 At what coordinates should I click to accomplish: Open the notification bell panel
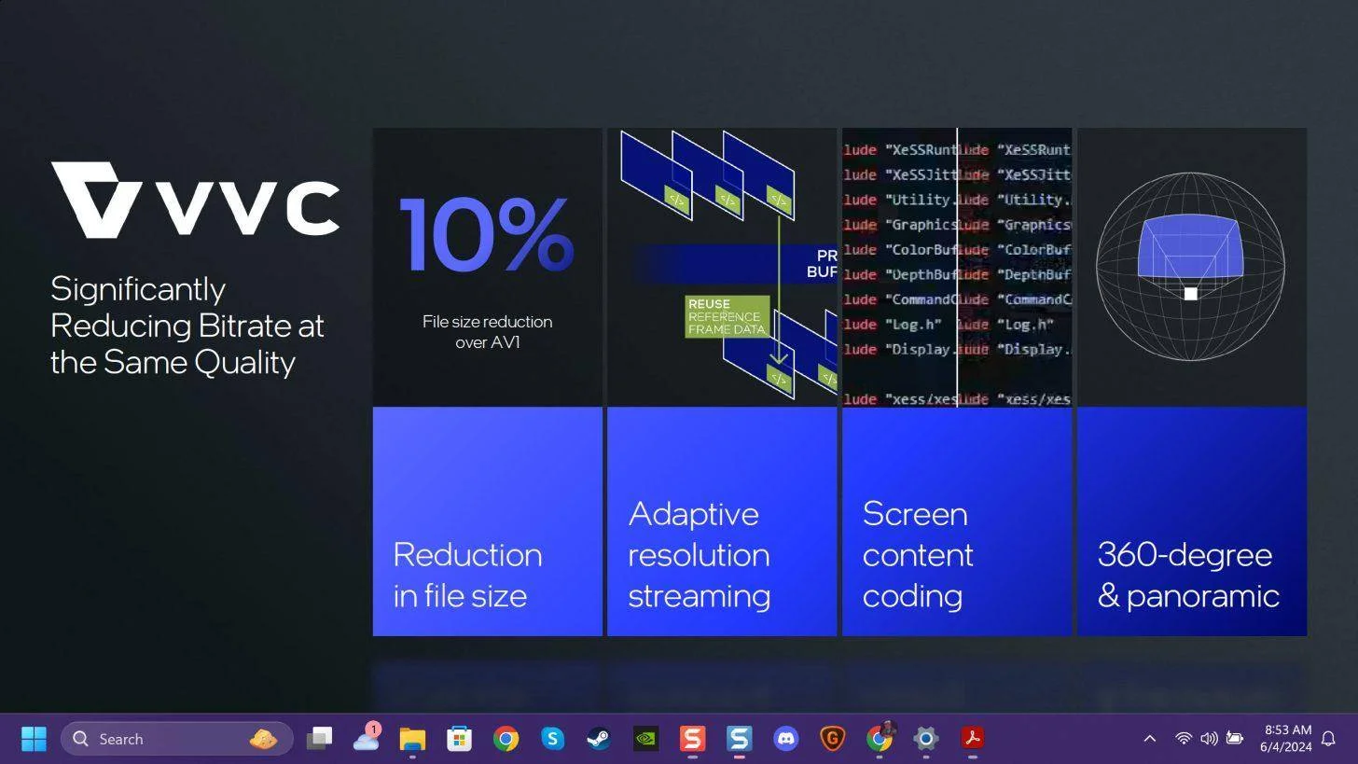[x=1329, y=739]
